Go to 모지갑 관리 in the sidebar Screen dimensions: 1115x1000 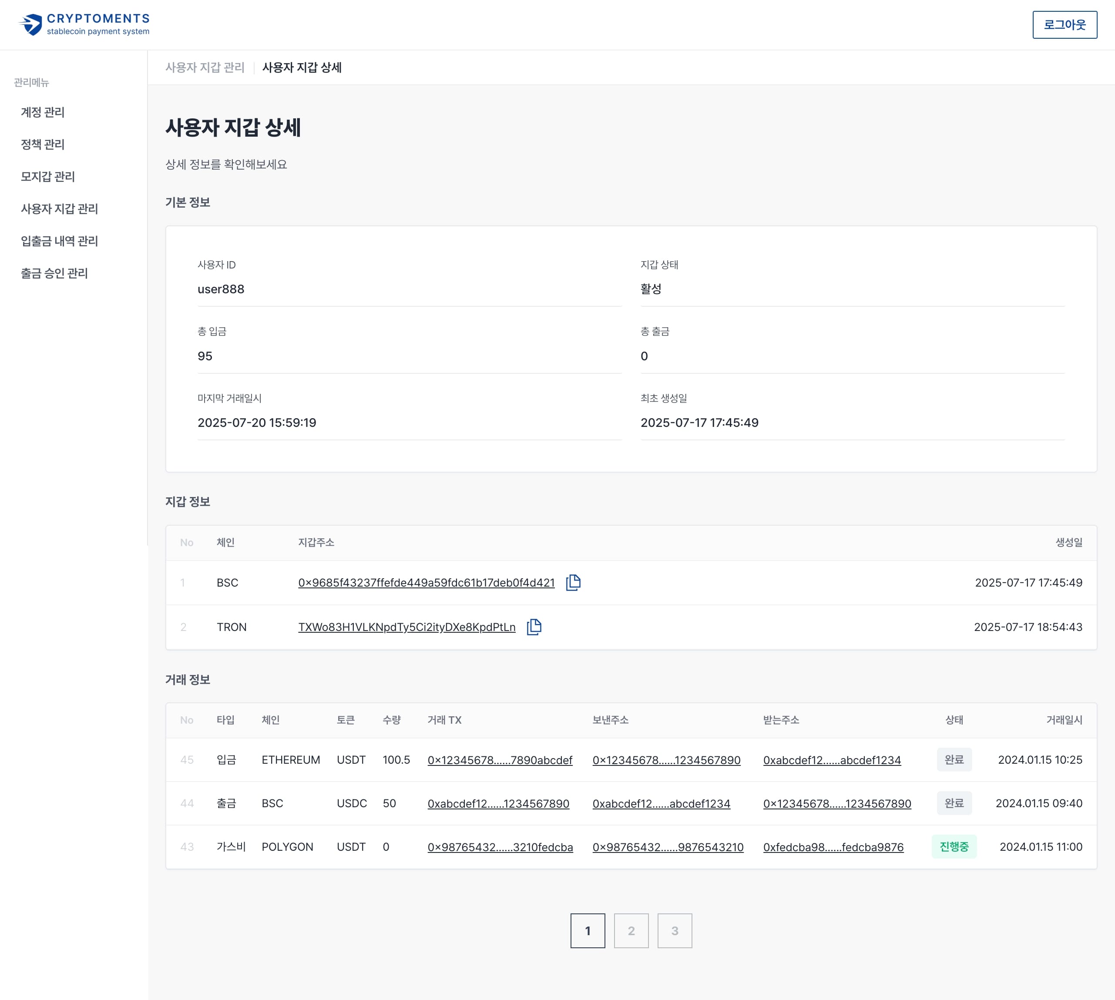click(x=48, y=176)
